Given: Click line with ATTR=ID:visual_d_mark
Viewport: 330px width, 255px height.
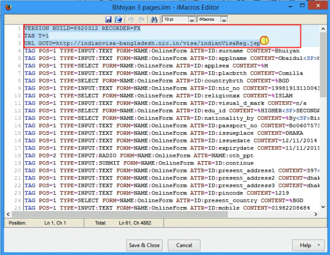Looking at the screenshot, I should 165,103.
